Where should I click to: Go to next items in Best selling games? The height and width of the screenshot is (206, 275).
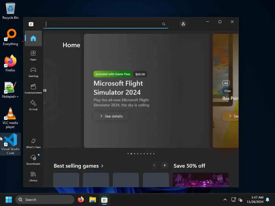click(165, 165)
